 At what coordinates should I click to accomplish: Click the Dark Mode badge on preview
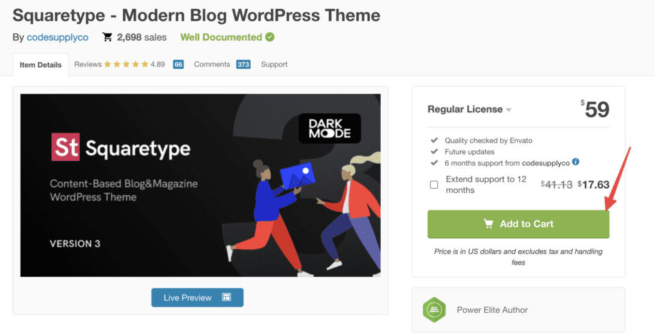click(x=330, y=128)
